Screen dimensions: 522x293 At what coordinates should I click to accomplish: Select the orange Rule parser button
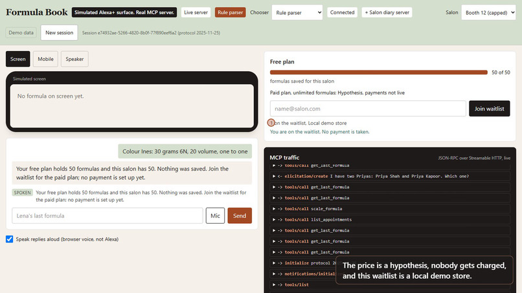click(231, 12)
